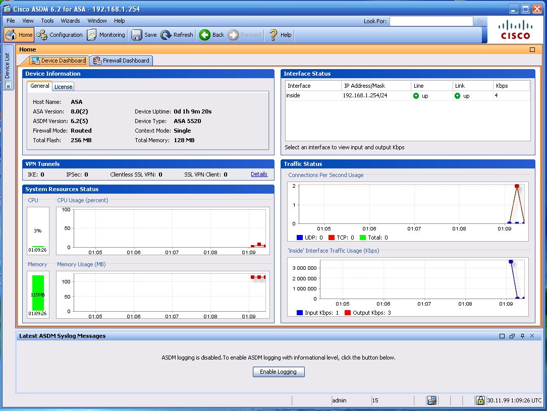Image resolution: width=547 pixels, height=411 pixels.
Task: Click the Connections Per Second Usage graph
Action: click(x=408, y=211)
